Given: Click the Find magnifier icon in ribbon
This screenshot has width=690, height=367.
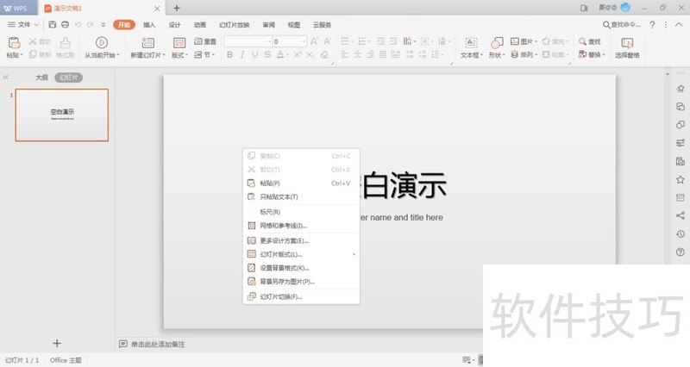Looking at the screenshot, I should [583, 40].
